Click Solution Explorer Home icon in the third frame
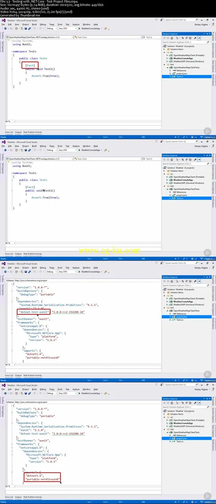 (x=172, y=281)
